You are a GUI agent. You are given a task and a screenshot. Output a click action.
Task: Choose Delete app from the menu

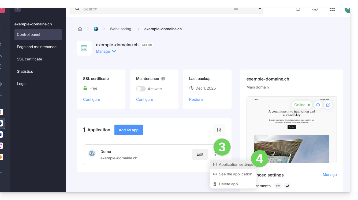click(228, 184)
